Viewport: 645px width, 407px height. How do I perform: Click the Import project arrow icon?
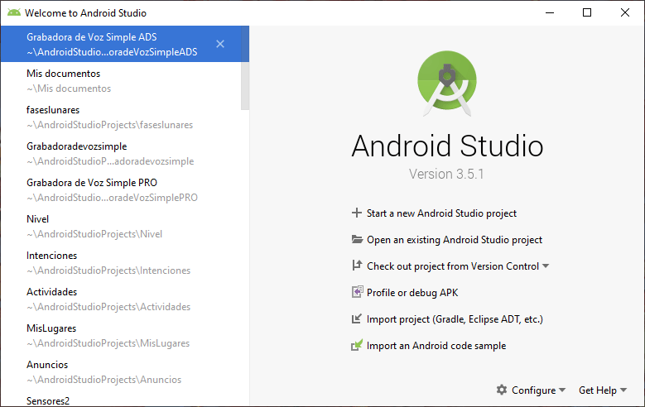[x=357, y=319]
